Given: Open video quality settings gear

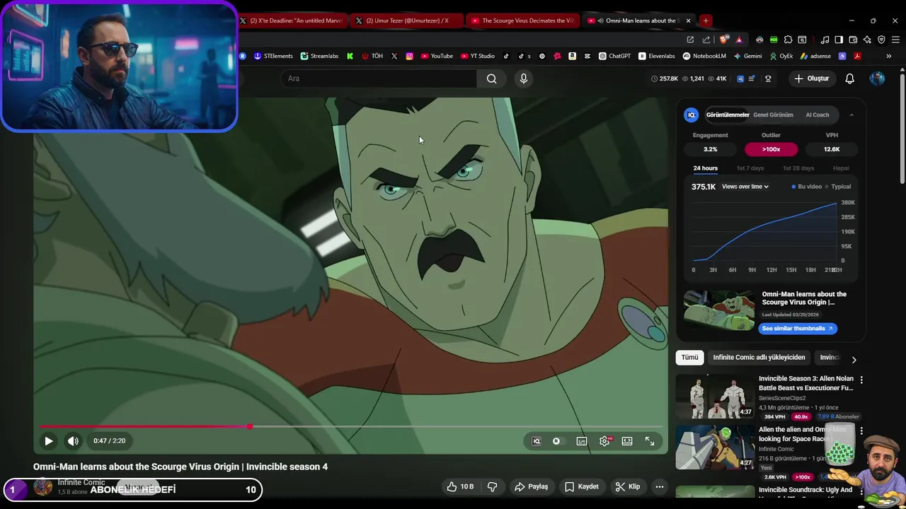Looking at the screenshot, I should coord(605,441).
